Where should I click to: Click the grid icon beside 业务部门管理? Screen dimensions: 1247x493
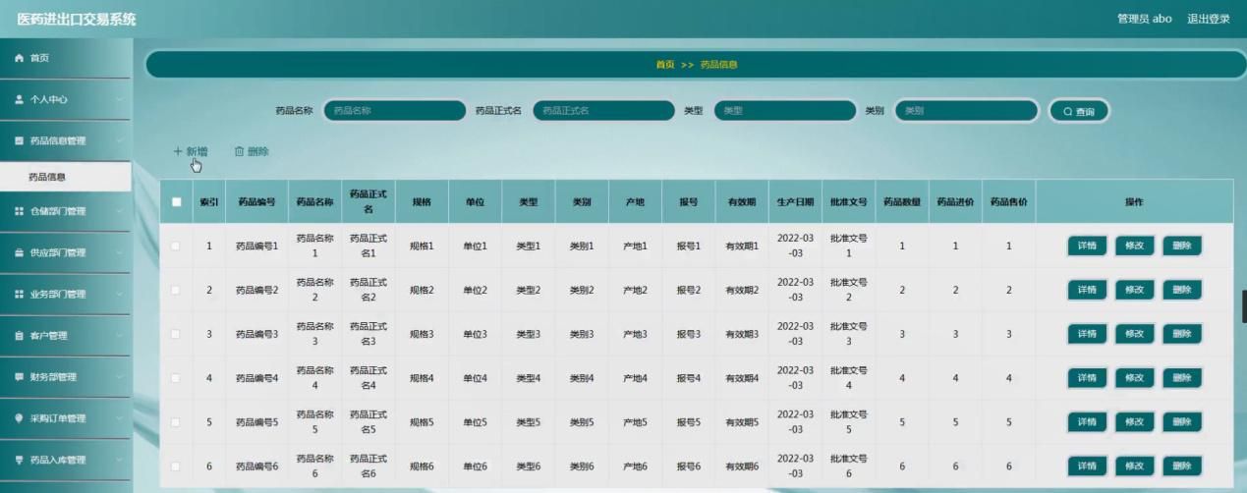(19, 294)
